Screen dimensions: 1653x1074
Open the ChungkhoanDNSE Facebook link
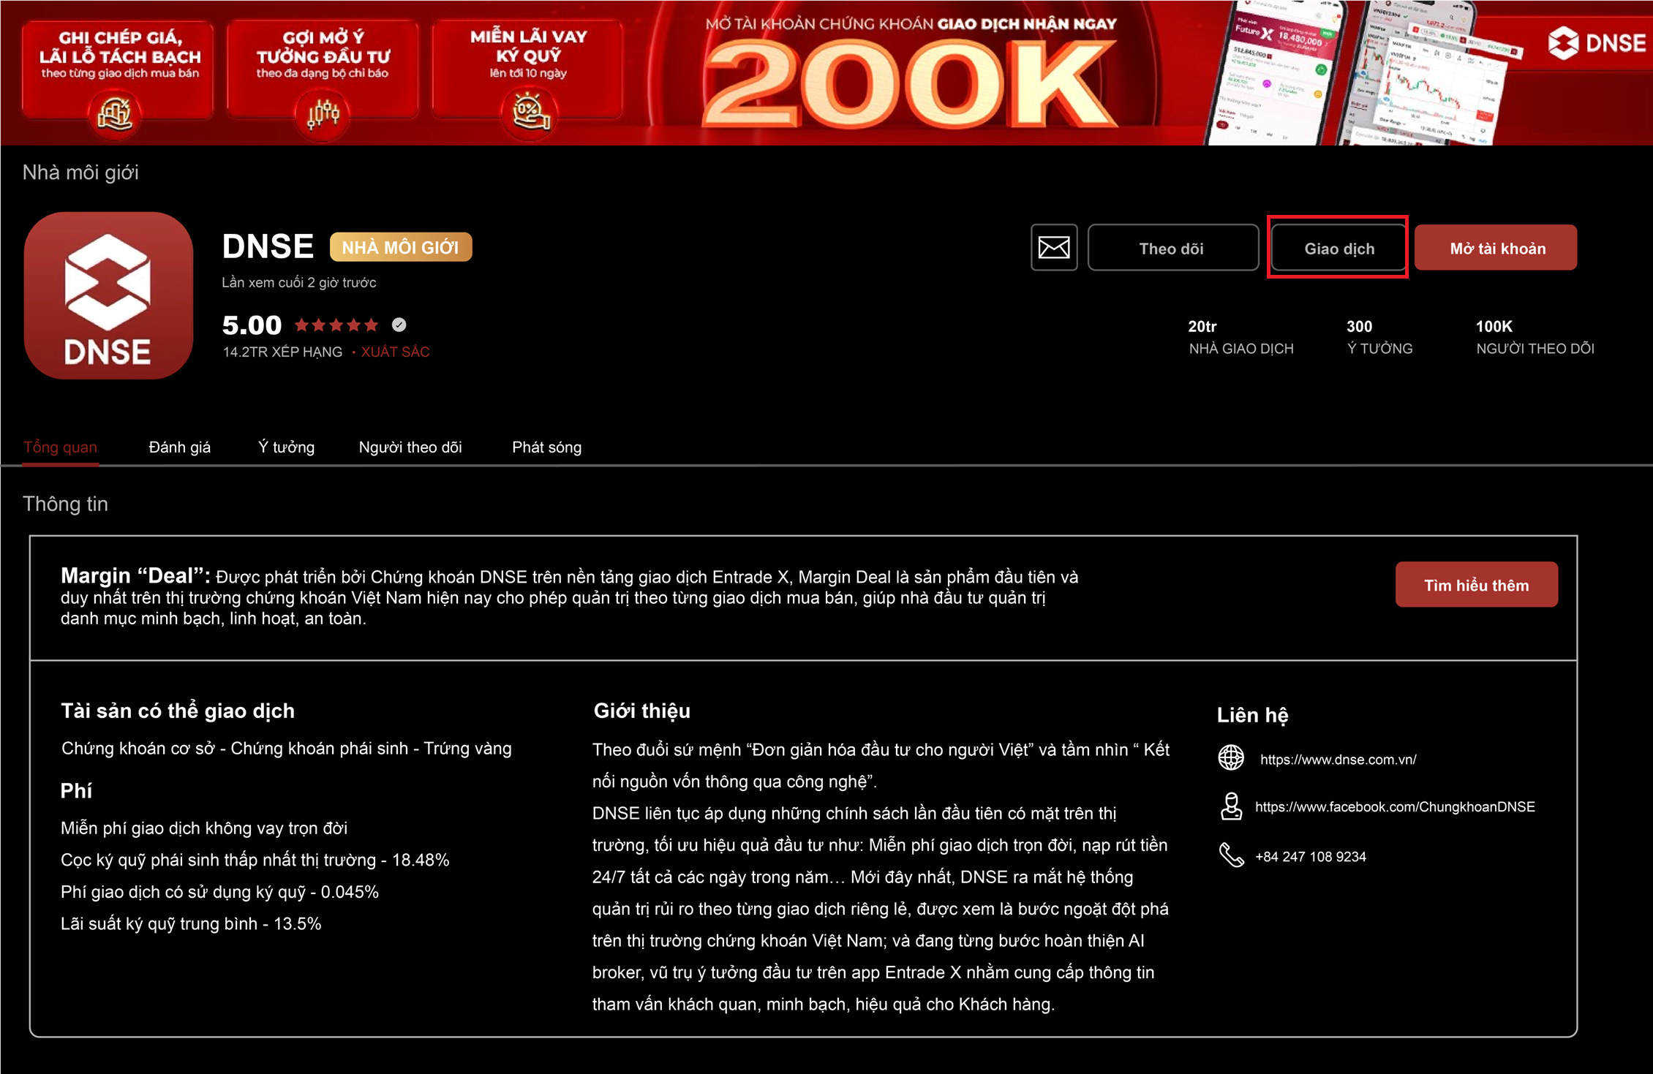(1395, 807)
